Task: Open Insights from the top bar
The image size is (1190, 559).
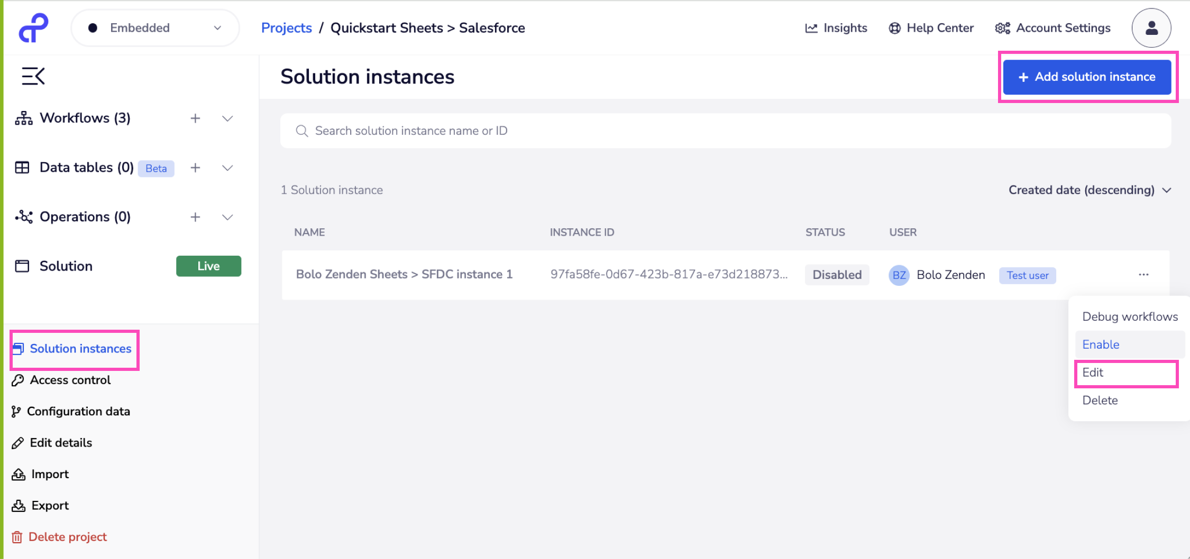Action: click(x=836, y=27)
